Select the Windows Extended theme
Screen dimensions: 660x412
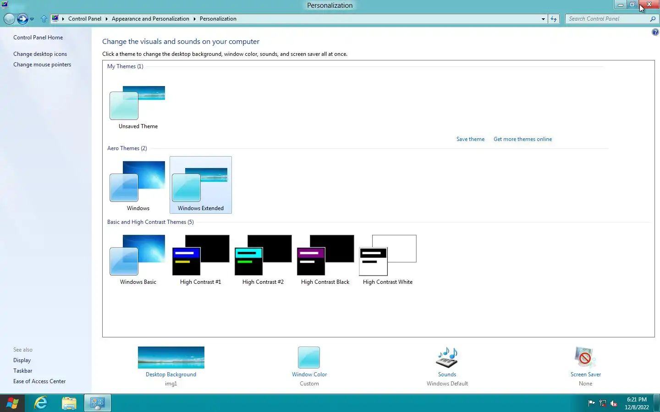coord(201,185)
